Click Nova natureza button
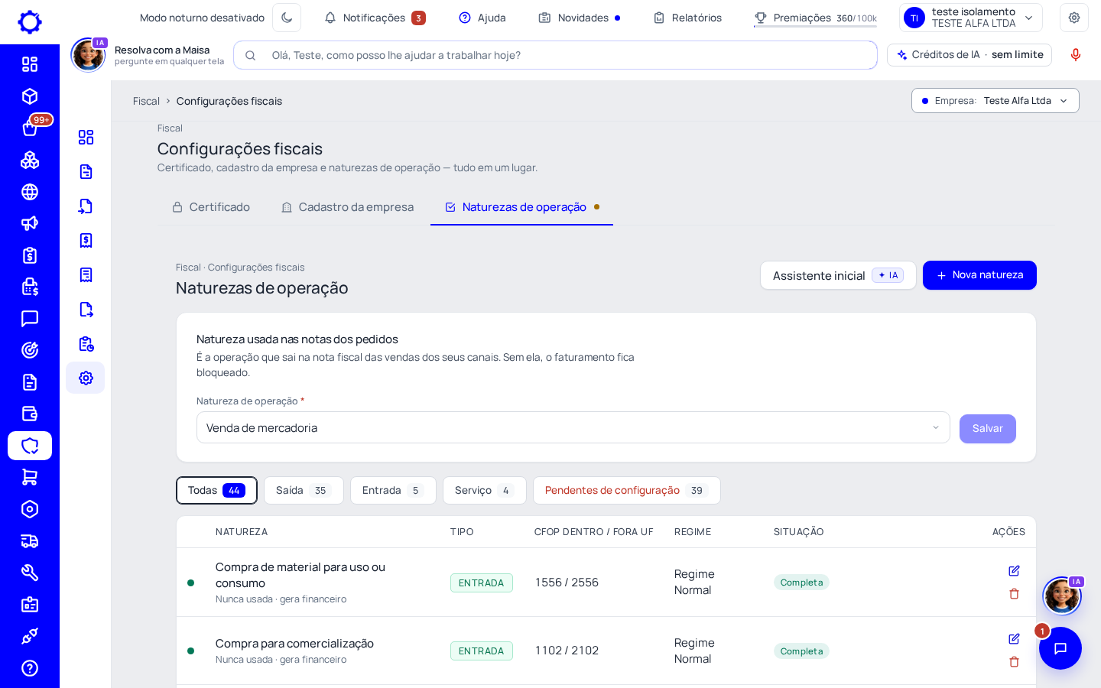1101x688 pixels. (x=979, y=275)
